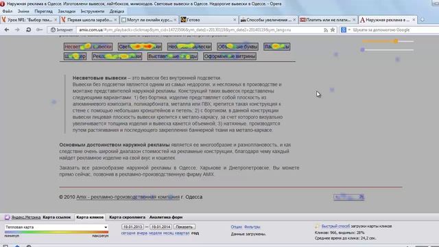Select the месяц period link
This screenshot has height=247, width=439.
168,233
